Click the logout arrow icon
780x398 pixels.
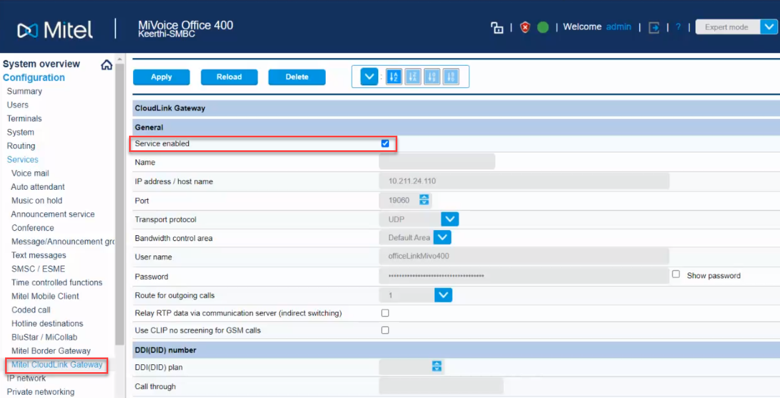(x=654, y=28)
